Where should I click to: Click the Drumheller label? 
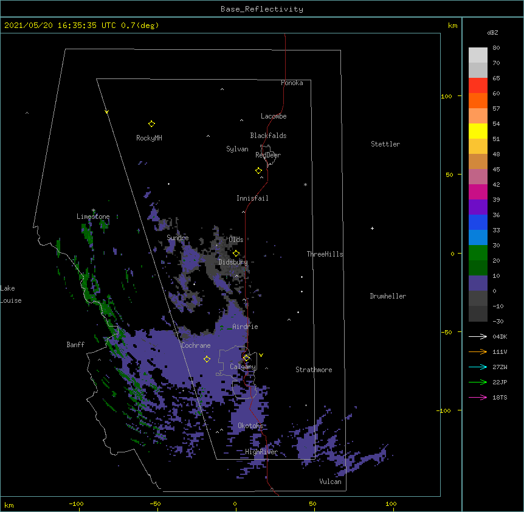(x=388, y=296)
